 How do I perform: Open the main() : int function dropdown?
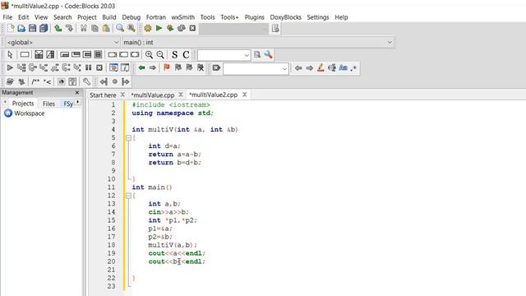(257, 42)
